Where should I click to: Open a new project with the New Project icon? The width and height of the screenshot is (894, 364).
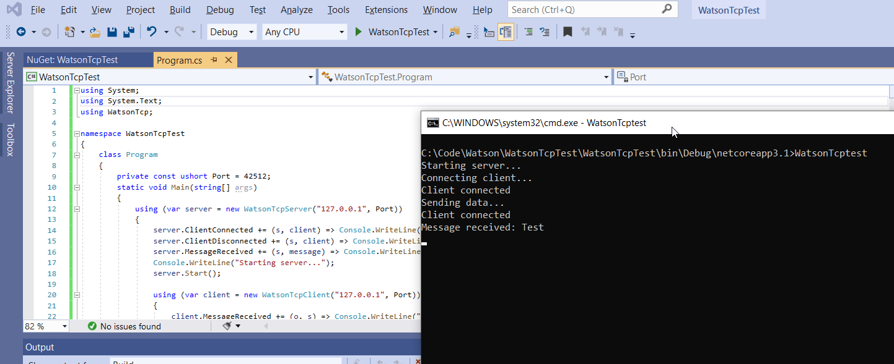click(x=68, y=32)
